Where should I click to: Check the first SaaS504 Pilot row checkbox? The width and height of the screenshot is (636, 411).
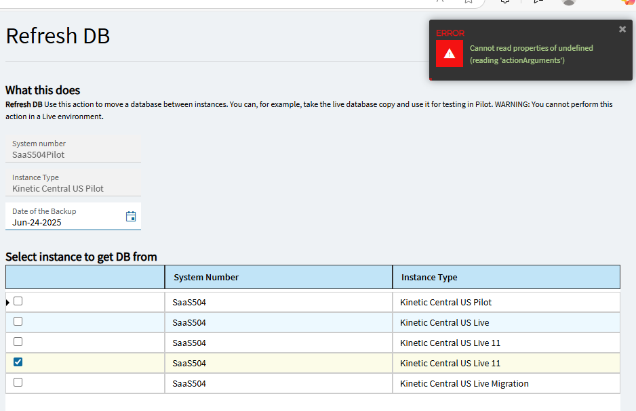(18, 301)
